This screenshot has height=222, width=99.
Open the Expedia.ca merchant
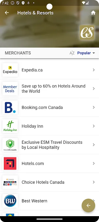tap(50, 70)
